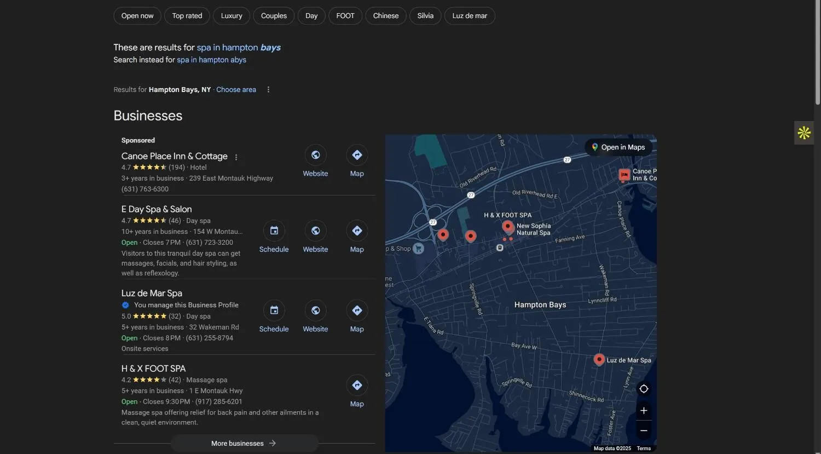Click the Businesses heading
The width and height of the screenshot is (821, 454).
tap(148, 116)
